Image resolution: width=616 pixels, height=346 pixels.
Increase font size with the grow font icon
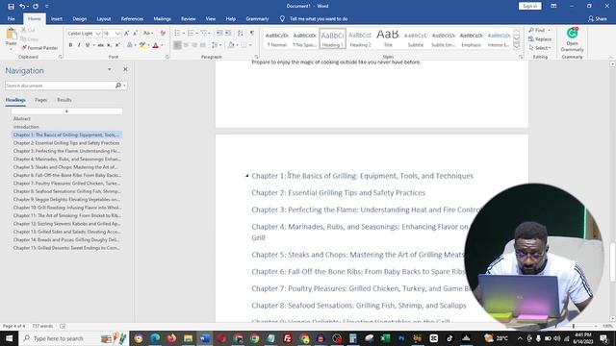tap(126, 34)
